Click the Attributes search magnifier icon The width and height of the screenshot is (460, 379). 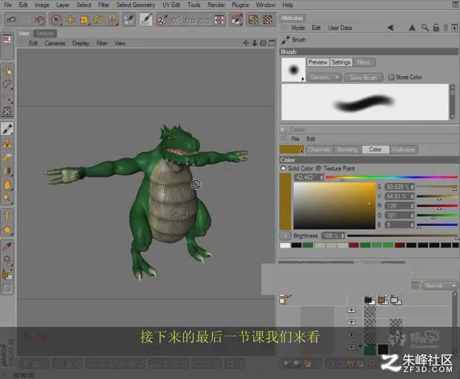click(425, 28)
